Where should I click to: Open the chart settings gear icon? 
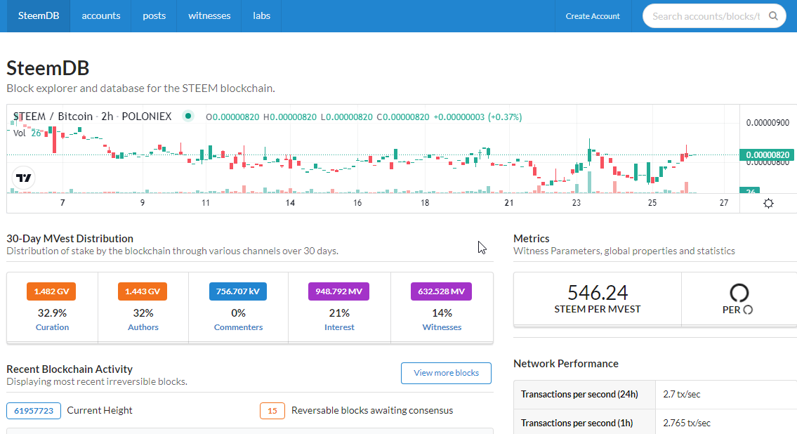768,203
